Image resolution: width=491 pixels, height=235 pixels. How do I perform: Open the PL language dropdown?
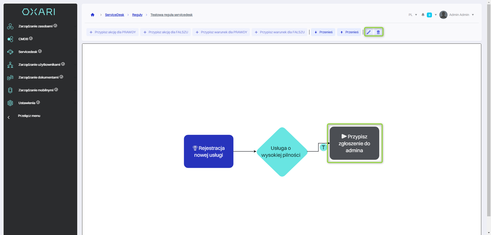tap(413, 15)
